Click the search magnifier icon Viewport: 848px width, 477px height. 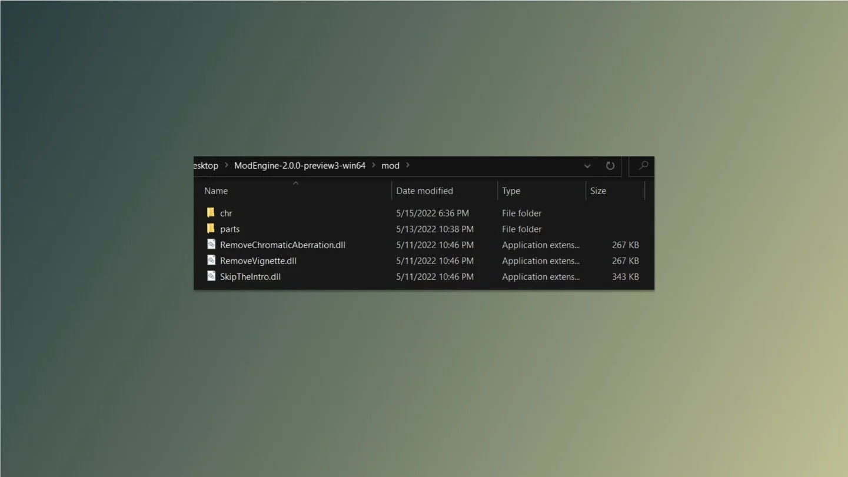[x=643, y=166]
